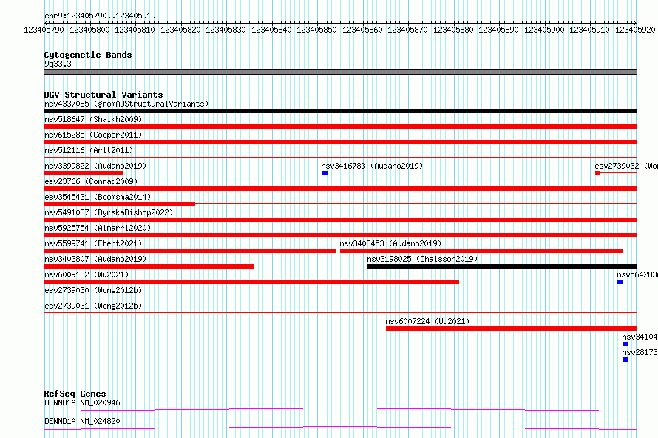Select the esv2739032 variant label

[x=626, y=166]
